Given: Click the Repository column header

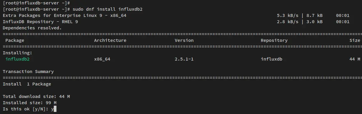Looking at the screenshot, I should (x=274, y=40).
